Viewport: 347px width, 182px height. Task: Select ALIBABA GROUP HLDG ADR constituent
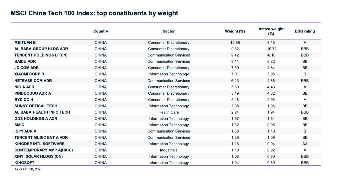[41, 49]
